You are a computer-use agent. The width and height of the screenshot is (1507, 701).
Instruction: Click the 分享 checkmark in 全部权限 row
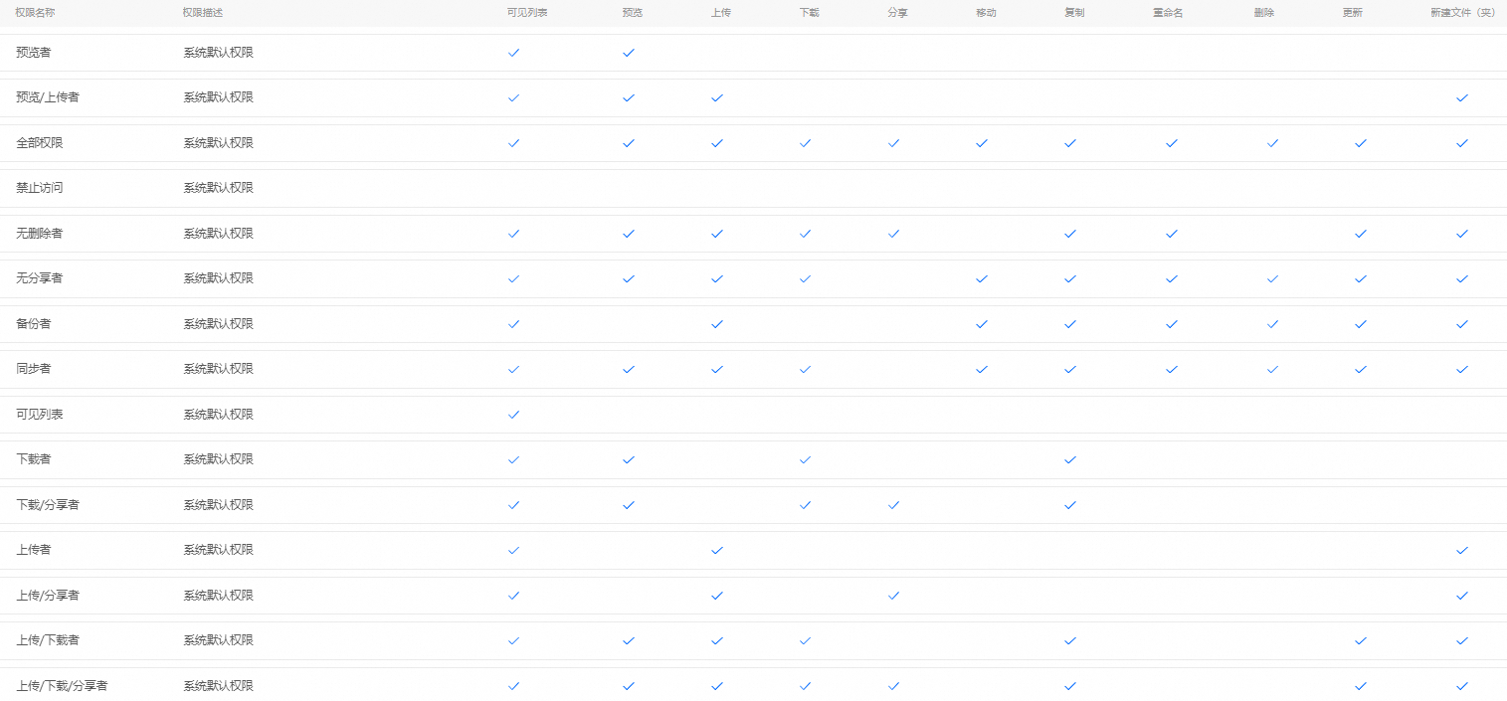(893, 143)
